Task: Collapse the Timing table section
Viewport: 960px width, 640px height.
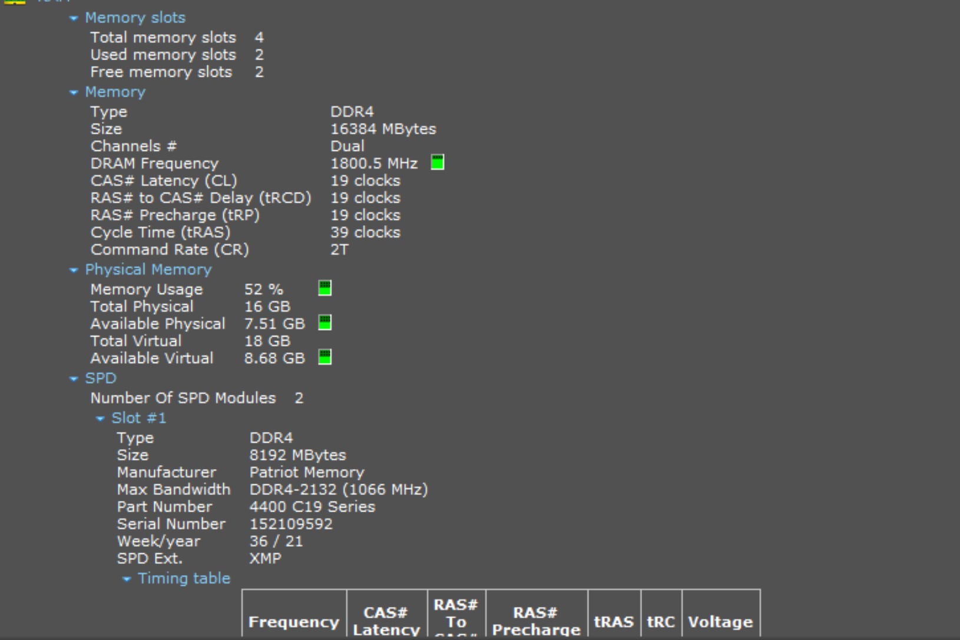Action: click(x=127, y=579)
